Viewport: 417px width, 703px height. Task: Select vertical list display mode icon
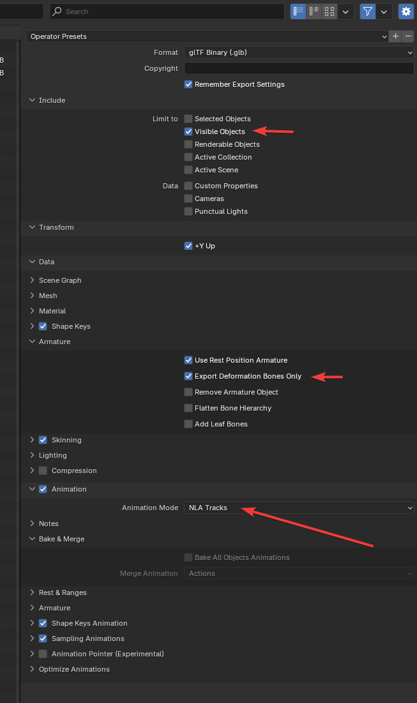298,11
